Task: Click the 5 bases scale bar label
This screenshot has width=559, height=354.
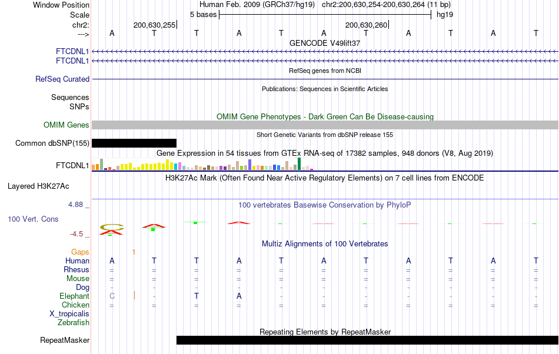Action: point(203,15)
